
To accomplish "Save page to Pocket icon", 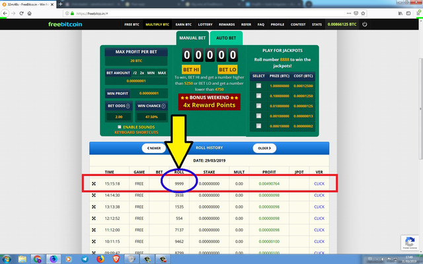I will (x=356, y=13).
